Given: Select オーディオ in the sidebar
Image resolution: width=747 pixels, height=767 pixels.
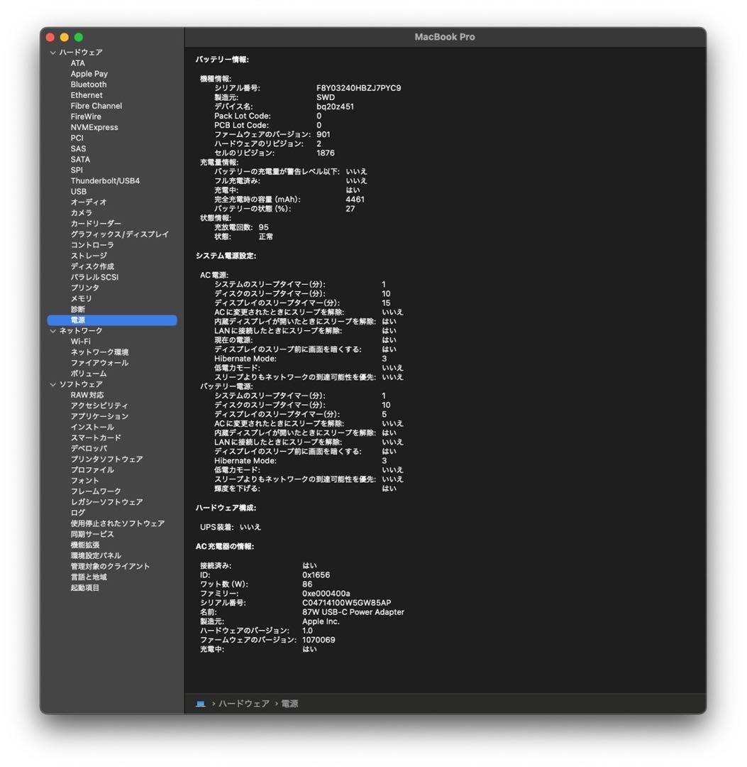Looking at the screenshot, I should [x=89, y=202].
